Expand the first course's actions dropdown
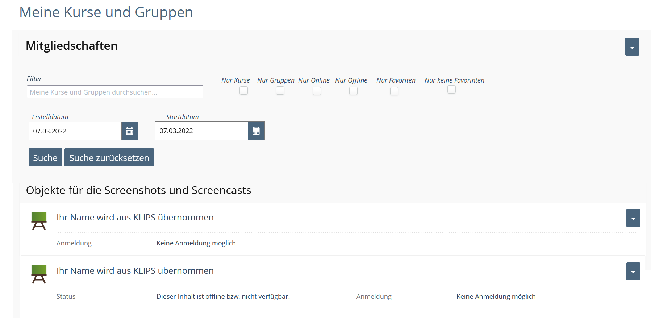The image size is (651, 318). 633,218
